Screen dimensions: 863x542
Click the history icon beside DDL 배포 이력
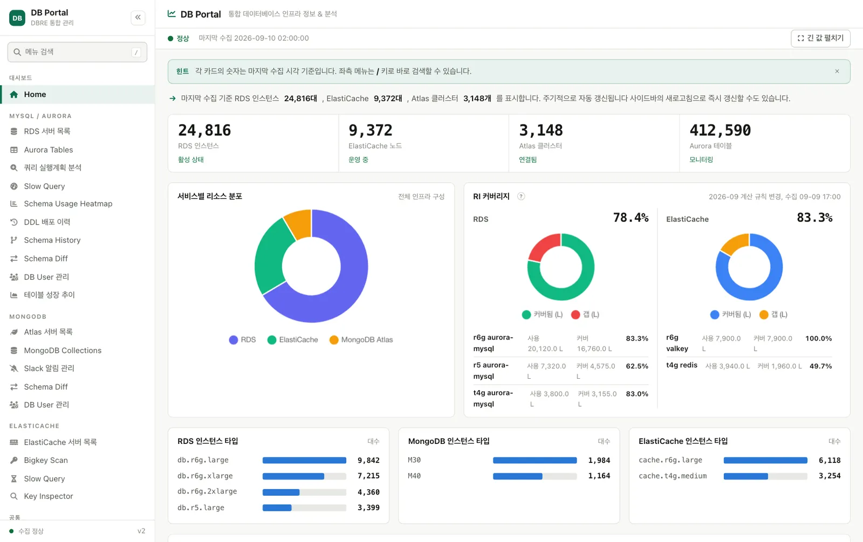14,222
